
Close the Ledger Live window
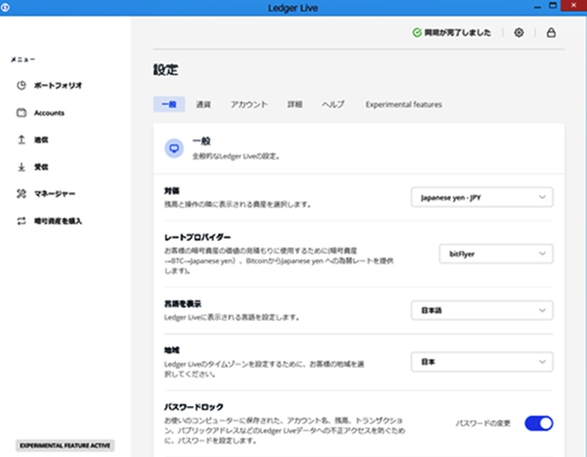click(574, 6)
